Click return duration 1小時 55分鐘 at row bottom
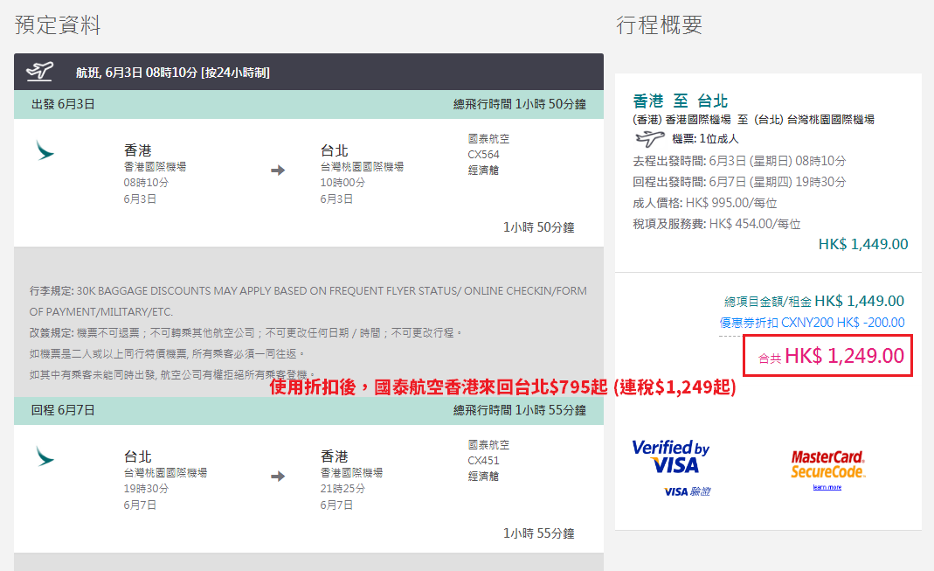 [x=538, y=533]
